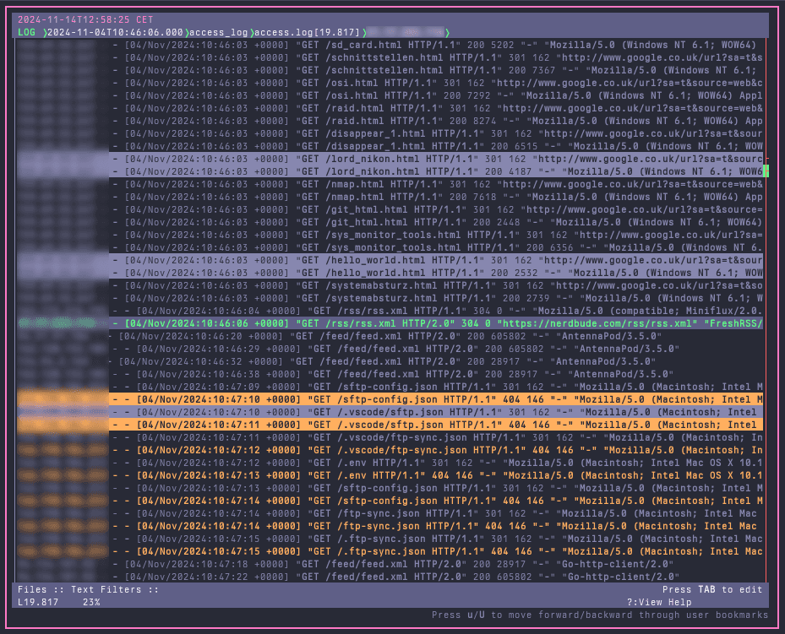Click the Press TAB to edit hint

pyautogui.click(x=712, y=590)
